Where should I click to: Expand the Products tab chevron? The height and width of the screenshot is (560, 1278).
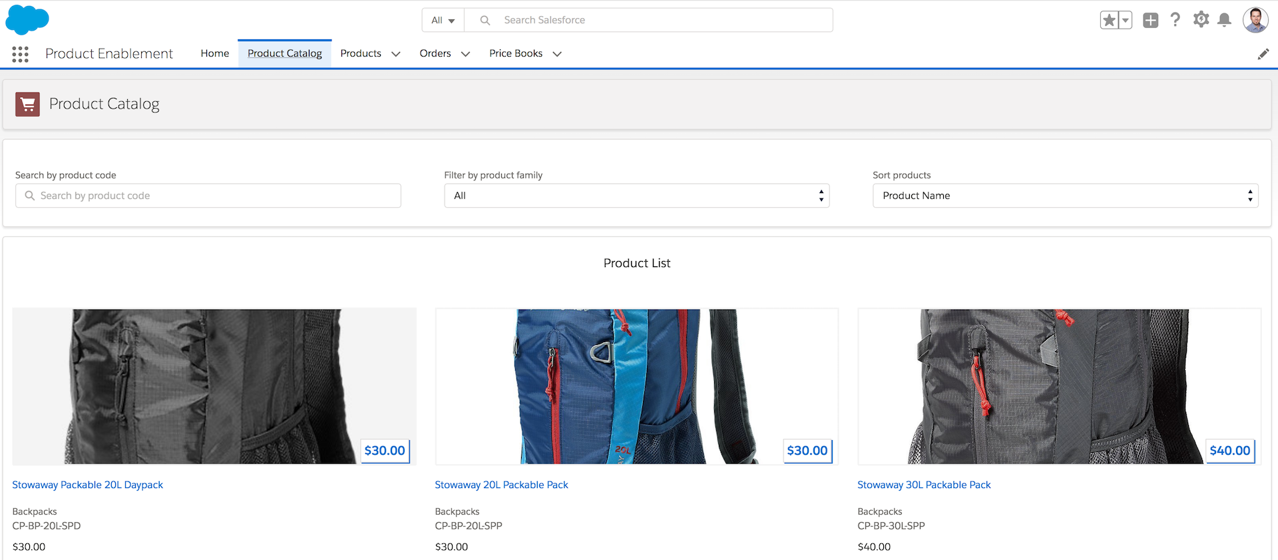click(396, 54)
